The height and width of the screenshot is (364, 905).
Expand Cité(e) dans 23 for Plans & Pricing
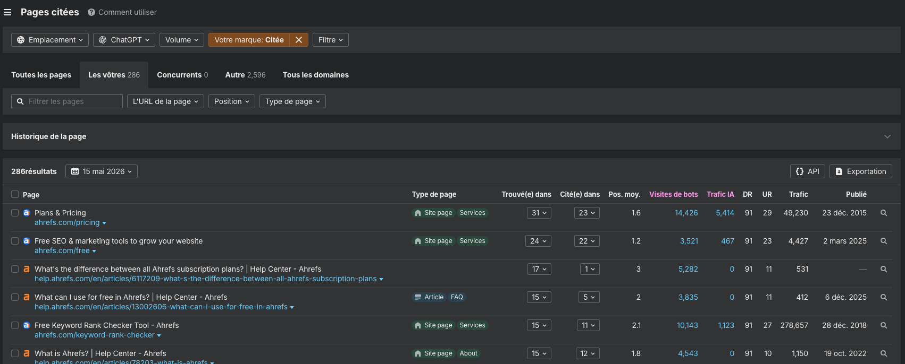587,213
